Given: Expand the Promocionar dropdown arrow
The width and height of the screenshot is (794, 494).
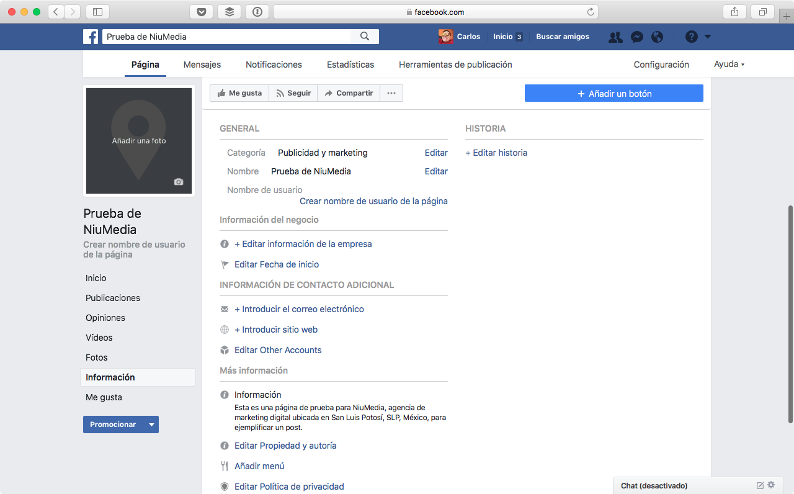Looking at the screenshot, I should [151, 424].
